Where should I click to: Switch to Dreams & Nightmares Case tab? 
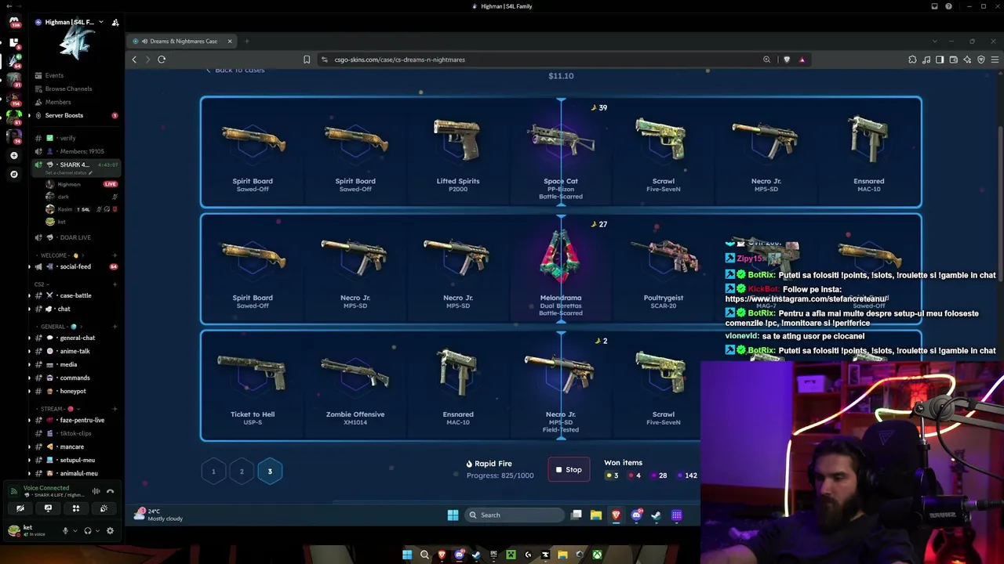tap(183, 41)
